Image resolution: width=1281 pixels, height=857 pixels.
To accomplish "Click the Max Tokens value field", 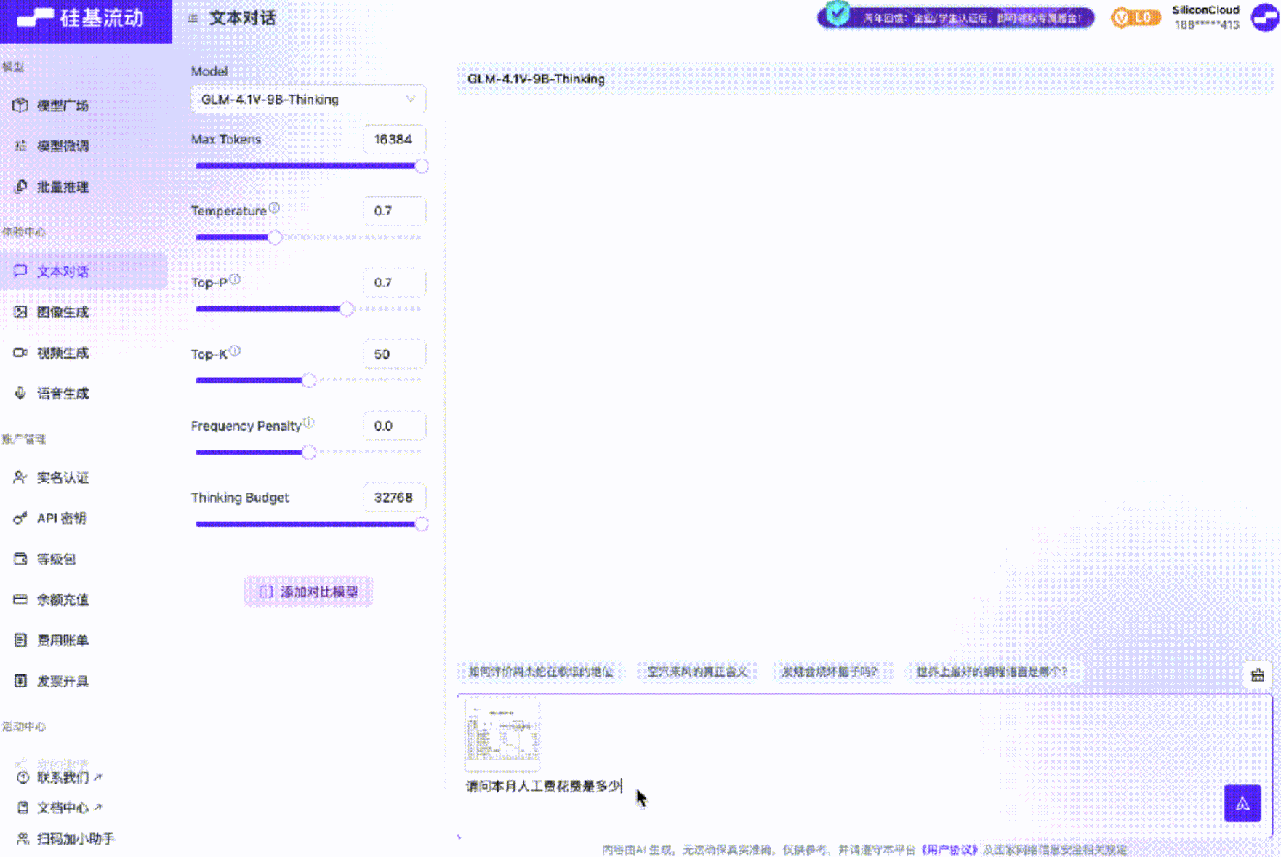I will point(394,139).
